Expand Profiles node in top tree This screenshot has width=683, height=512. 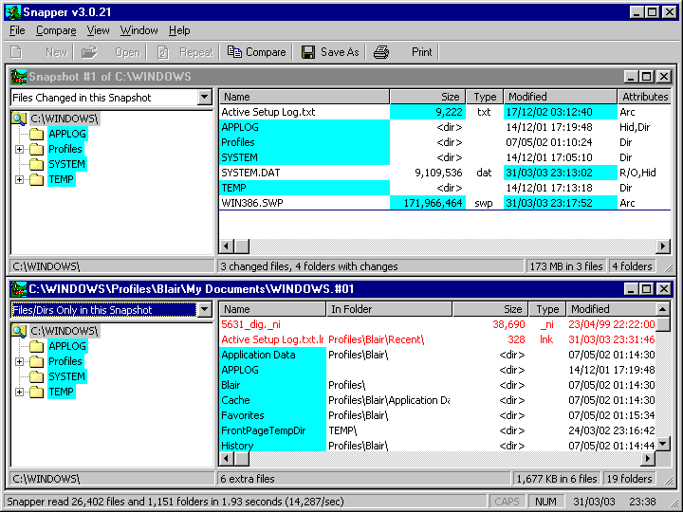(19, 150)
